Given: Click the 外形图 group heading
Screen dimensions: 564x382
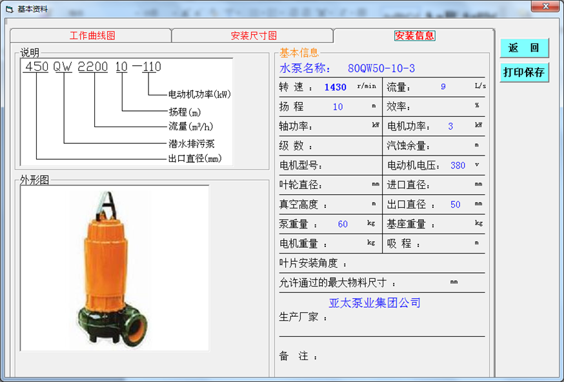Looking at the screenshot, I should click(35, 180).
